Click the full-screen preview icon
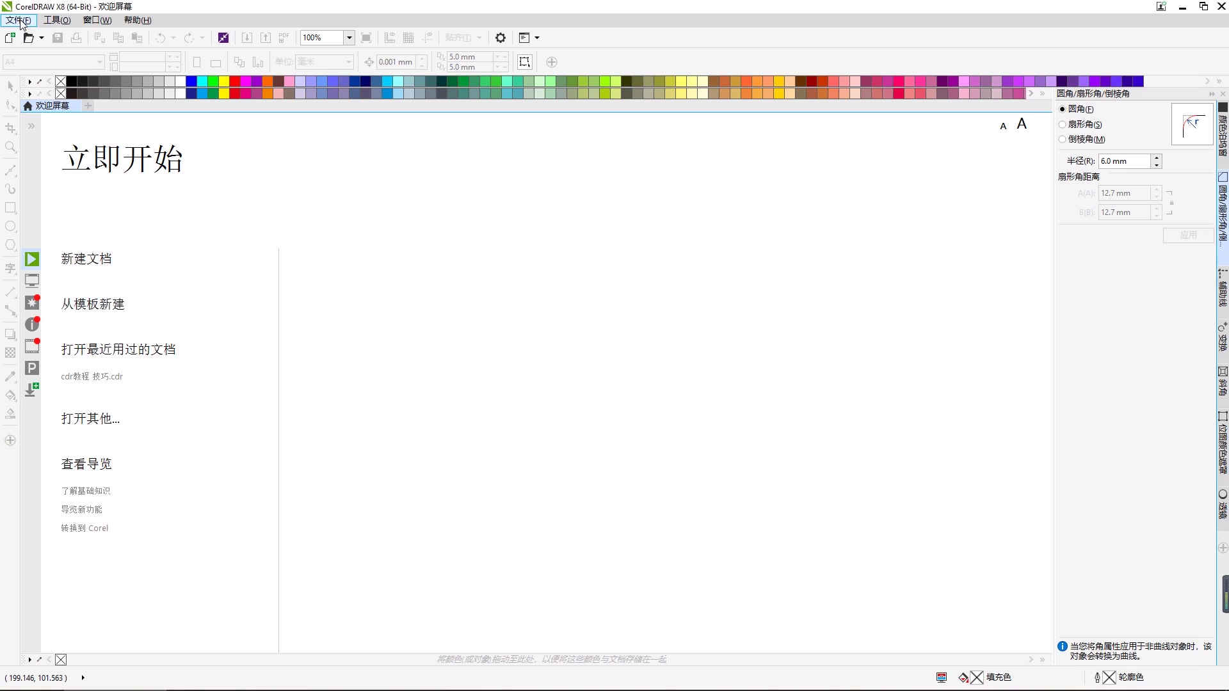The height and width of the screenshot is (691, 1229). [x=366, y=38]
